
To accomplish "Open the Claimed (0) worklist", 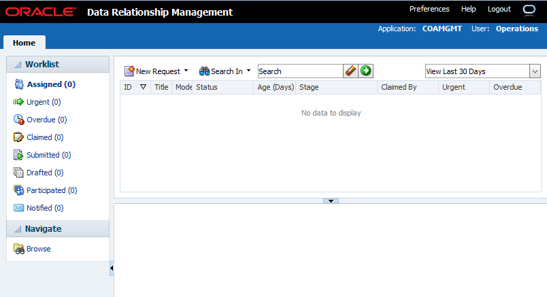I will (x=45, y=137).
